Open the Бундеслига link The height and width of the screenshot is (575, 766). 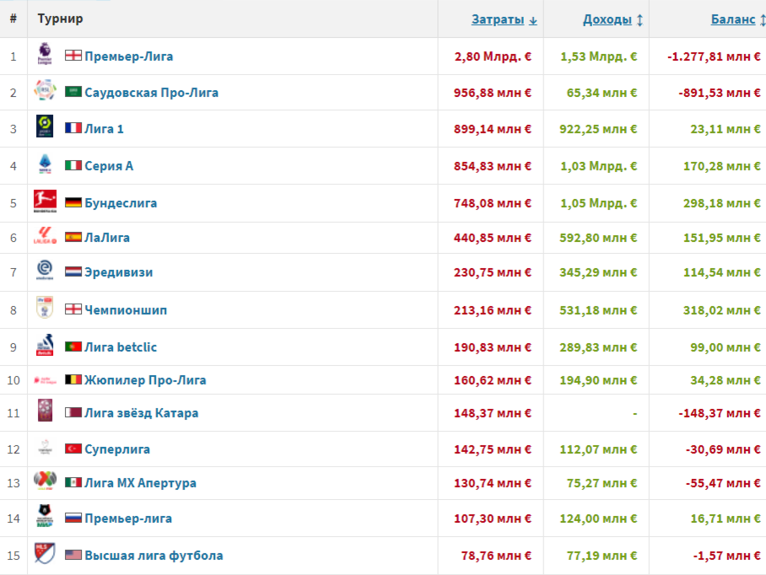pos(121,203)
